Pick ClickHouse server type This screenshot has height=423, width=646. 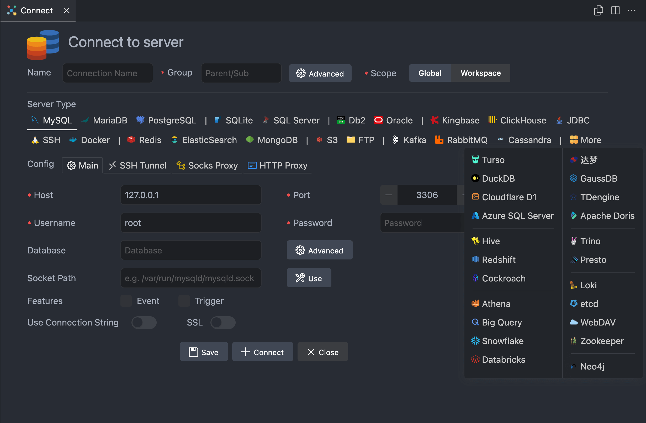coord(517,120)
